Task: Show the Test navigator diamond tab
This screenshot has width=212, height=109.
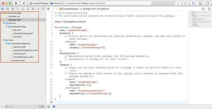Action: click(28, 9)
